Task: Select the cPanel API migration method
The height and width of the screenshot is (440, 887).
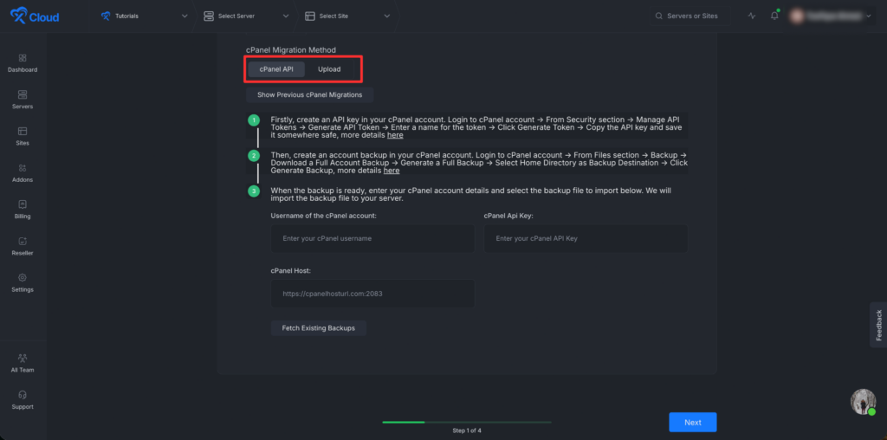Action: coord(276,69)
